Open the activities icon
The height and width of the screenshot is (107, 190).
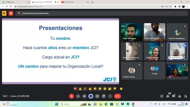click(x=180, y=96)
